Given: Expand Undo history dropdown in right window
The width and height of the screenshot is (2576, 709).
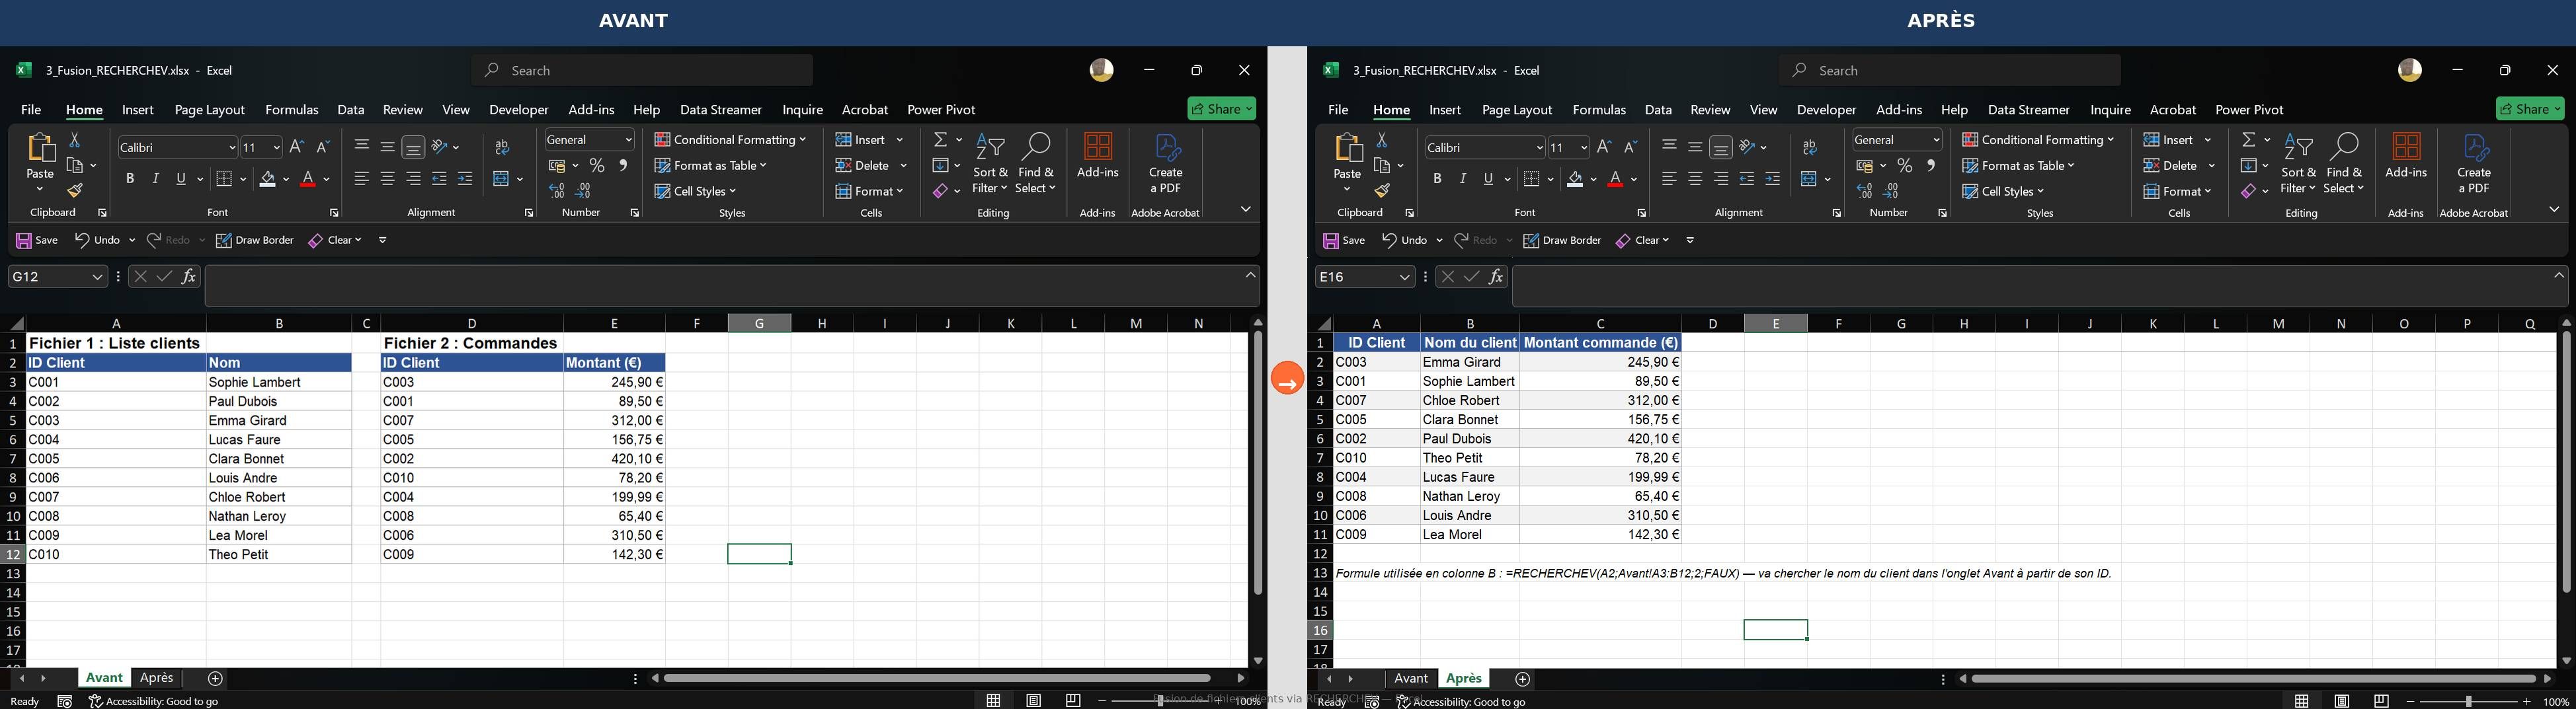Looking at the screenshot, I should 1439,241.
